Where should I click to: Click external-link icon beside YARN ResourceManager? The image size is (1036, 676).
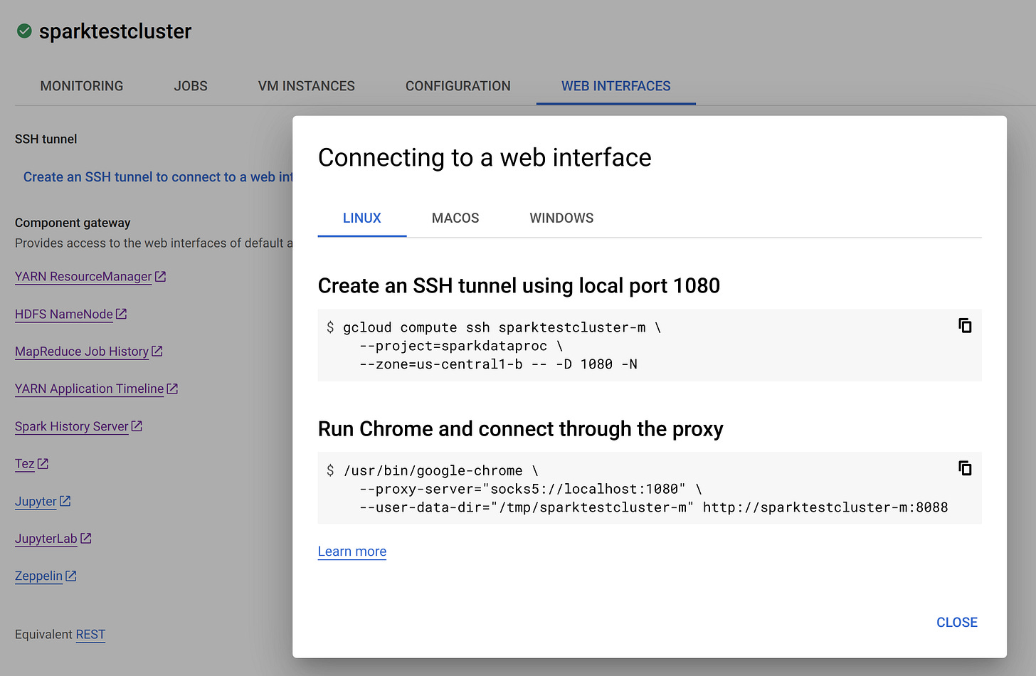(161, 276)
